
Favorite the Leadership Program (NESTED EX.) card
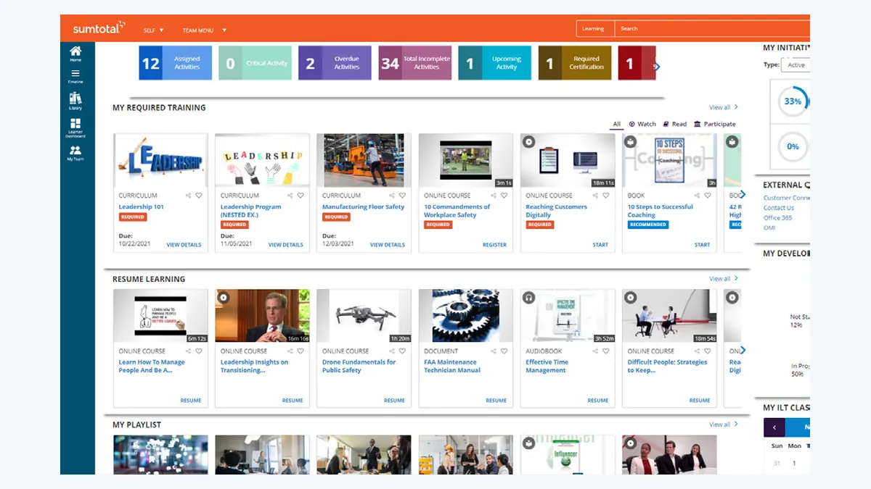300,196
